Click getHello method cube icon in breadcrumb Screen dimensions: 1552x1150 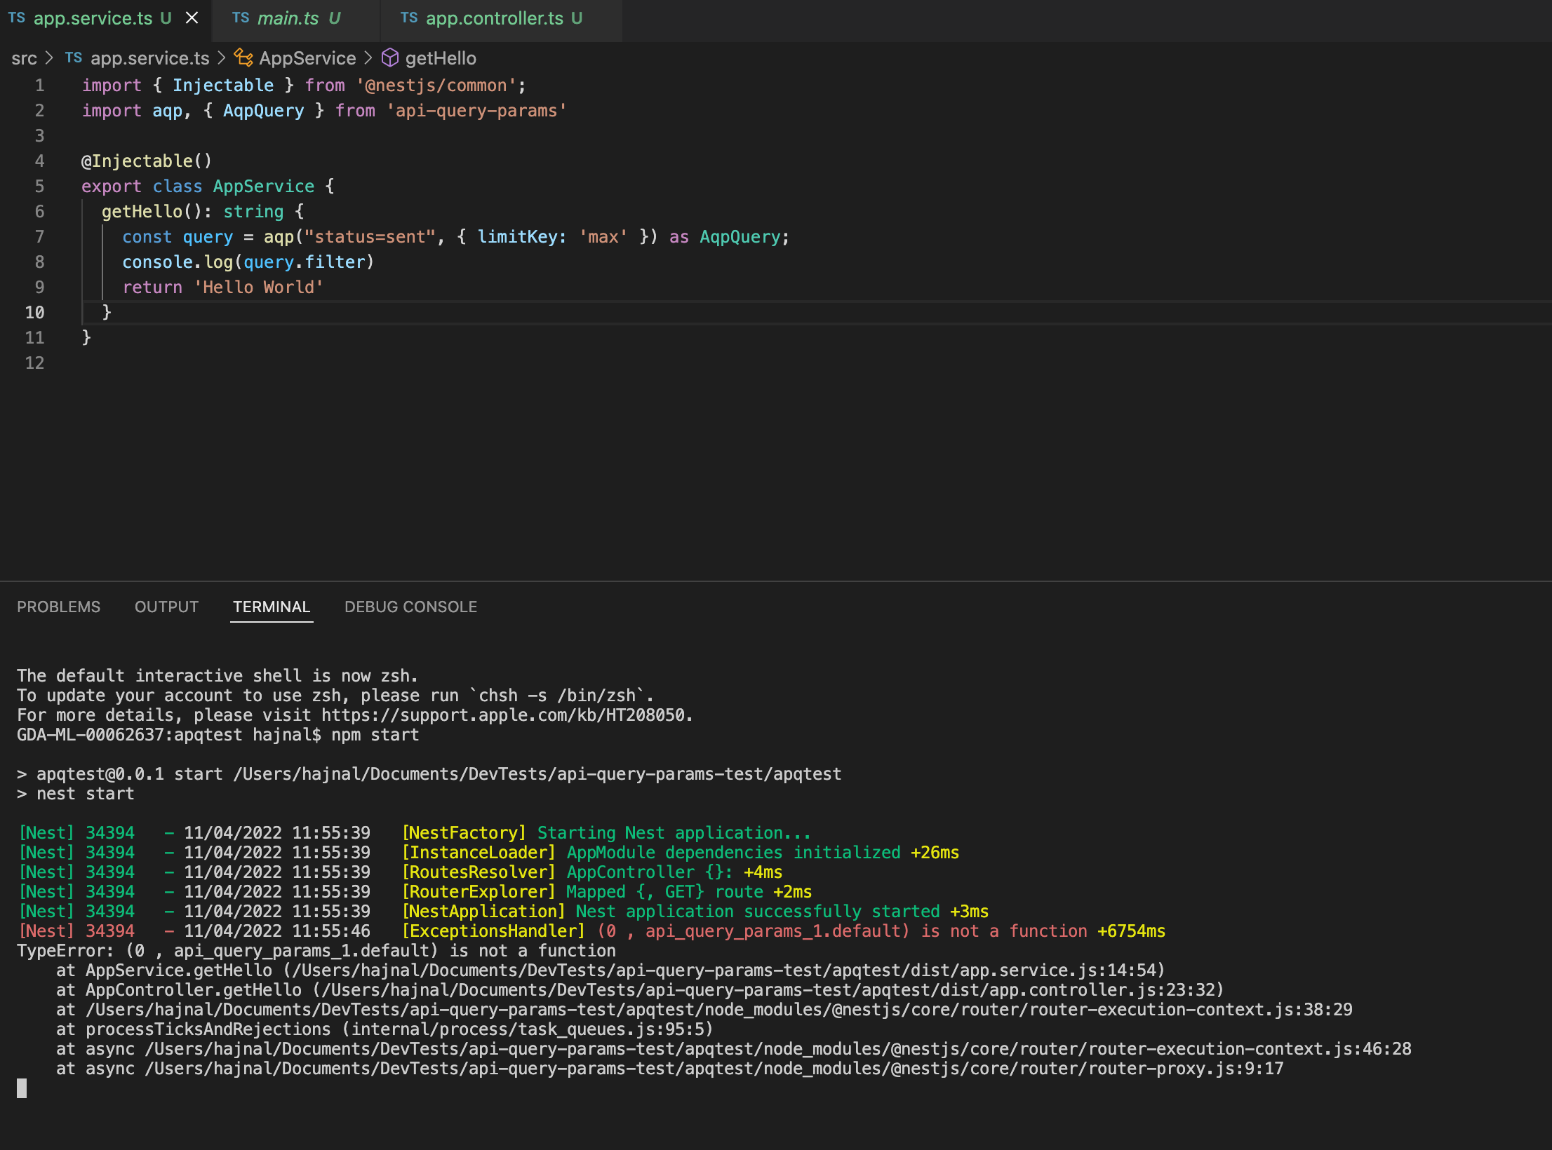[x=390, y=57]
